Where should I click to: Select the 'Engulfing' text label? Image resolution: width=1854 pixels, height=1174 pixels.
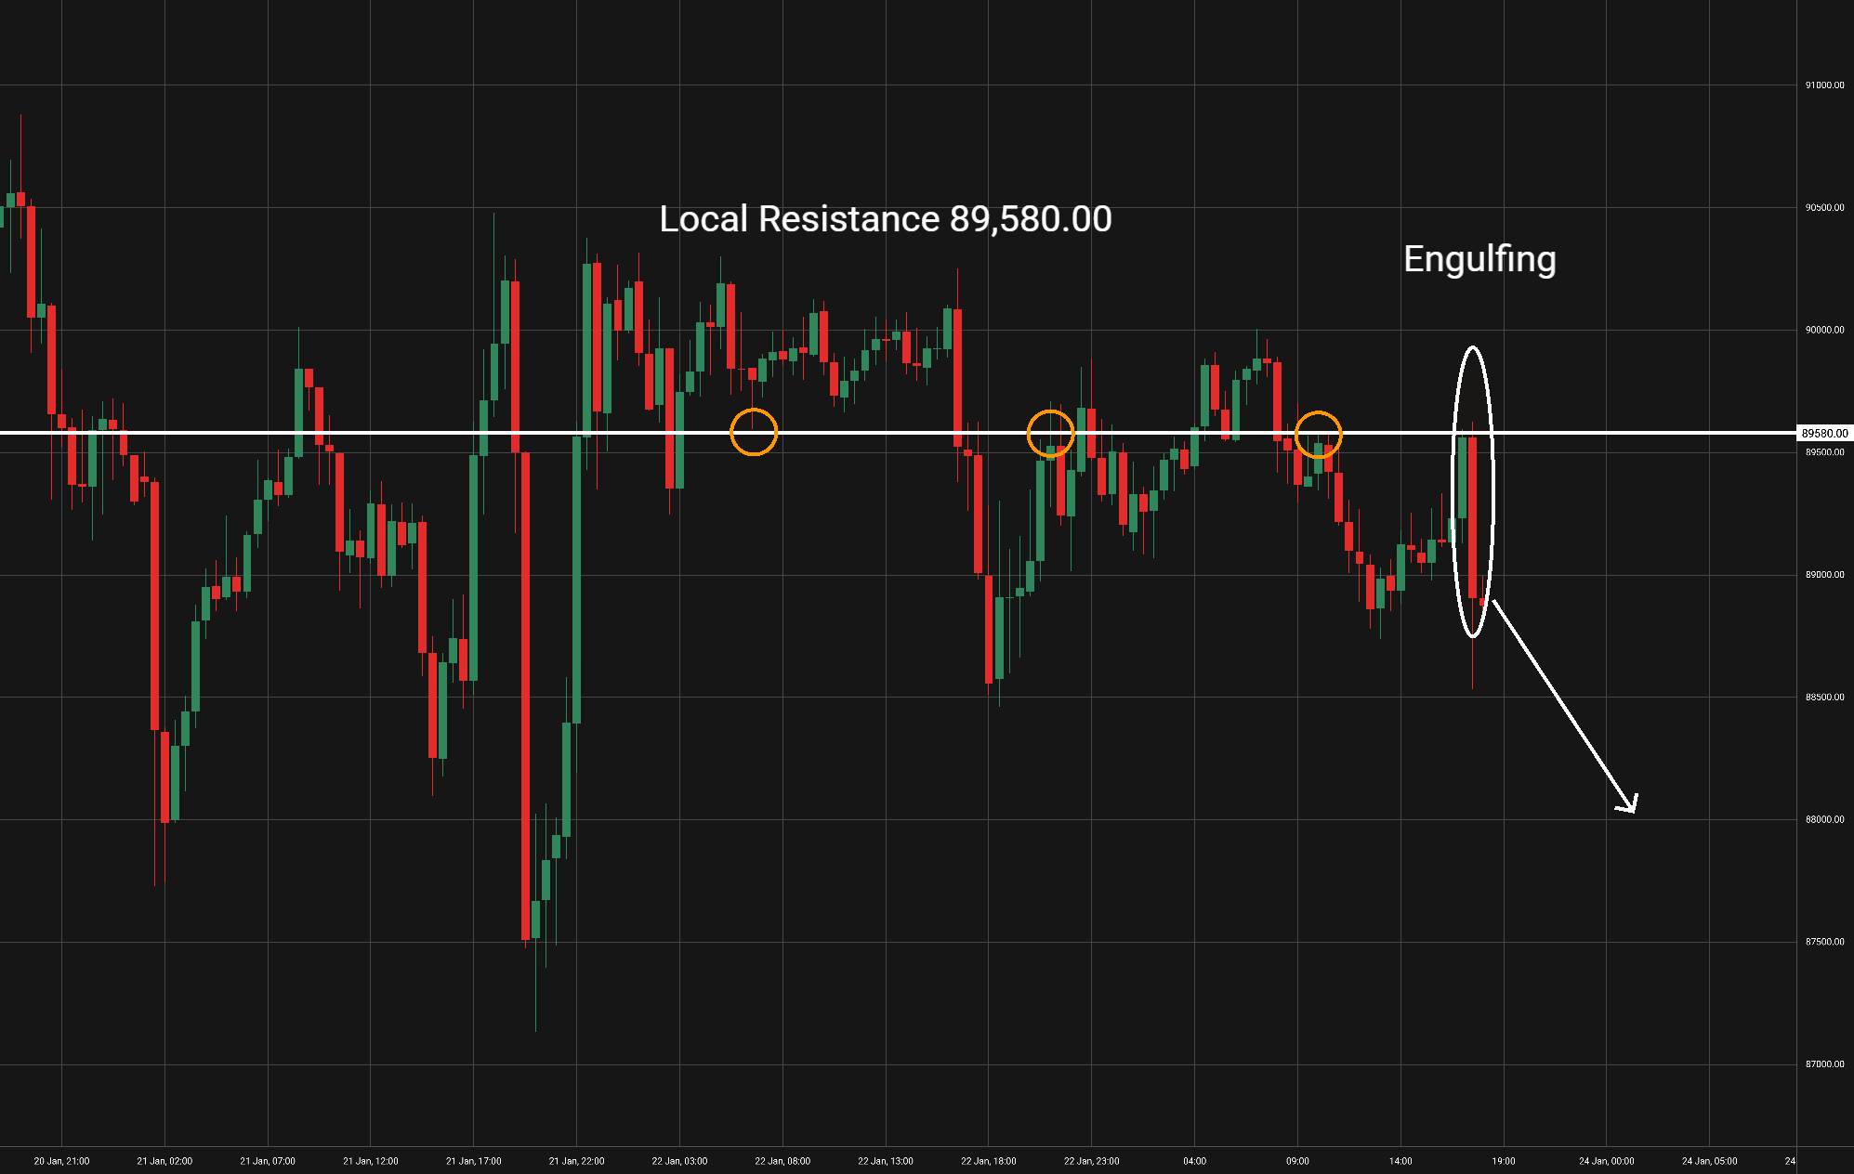[1479, 259]
